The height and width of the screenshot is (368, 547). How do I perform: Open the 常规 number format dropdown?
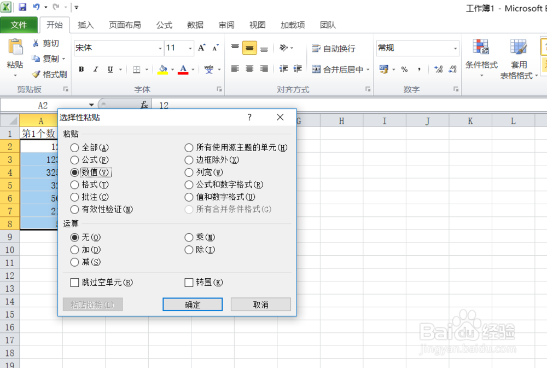(x=456, y=48)
